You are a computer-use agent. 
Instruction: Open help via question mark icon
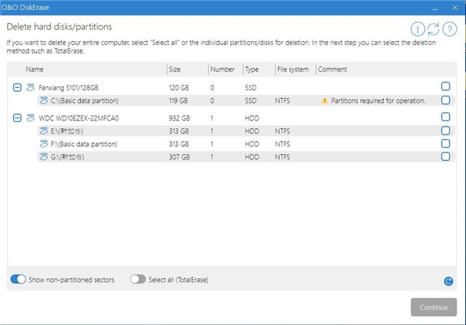coord(450,29)
